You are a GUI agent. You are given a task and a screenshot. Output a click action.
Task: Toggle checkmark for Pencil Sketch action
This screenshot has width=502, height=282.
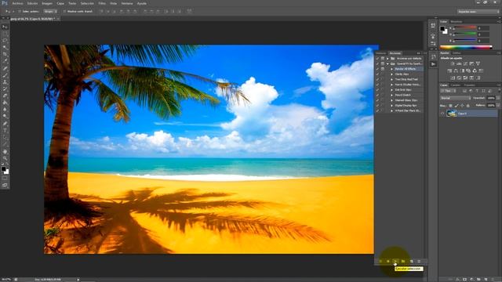[x=377, y=96]
